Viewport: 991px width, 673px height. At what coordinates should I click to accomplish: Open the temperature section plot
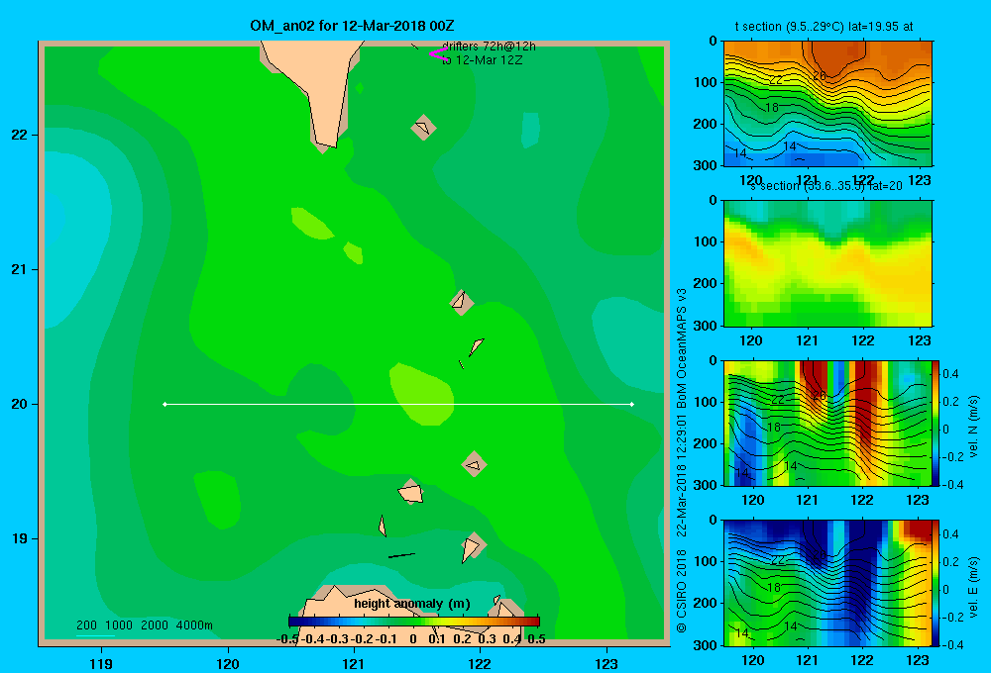click(x=827, y=104)
